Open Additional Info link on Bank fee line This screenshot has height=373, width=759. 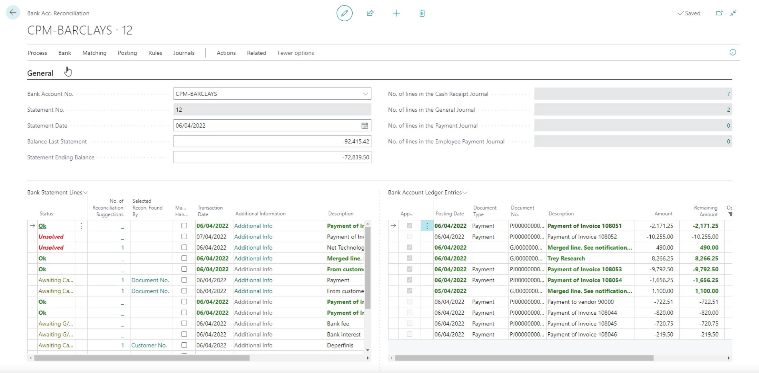(x=253, y=323)
